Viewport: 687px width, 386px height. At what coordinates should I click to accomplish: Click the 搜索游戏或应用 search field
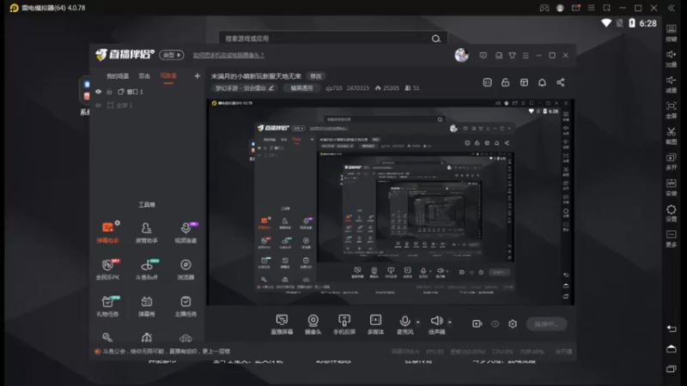tap(333, 39)
